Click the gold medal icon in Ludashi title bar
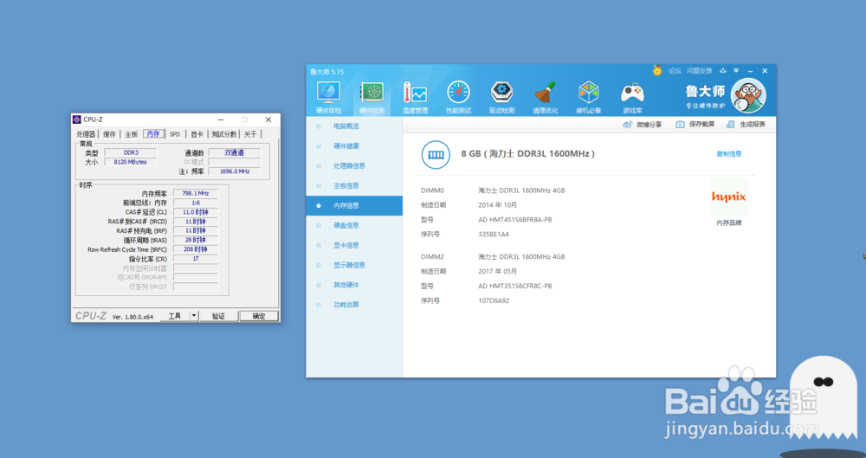Image resolution: width=866 pixels, height=458 pixels. pos(656,71)
